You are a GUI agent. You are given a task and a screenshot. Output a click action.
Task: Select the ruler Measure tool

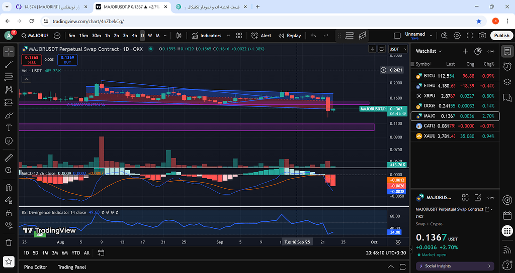(x=9, y=158)
